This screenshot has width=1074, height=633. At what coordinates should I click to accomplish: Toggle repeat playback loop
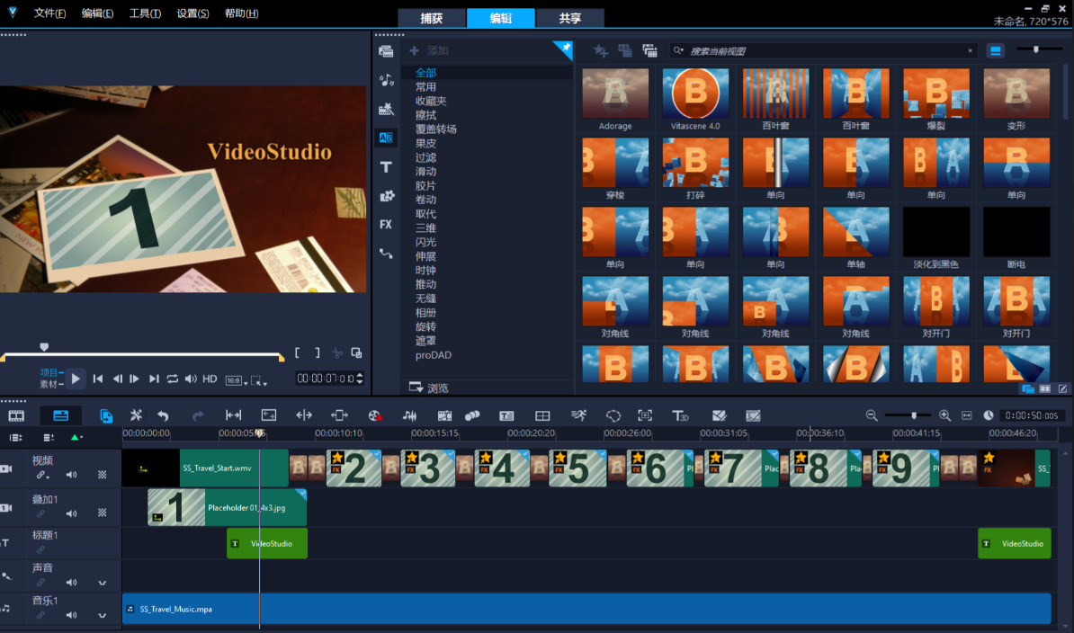pyautogui.click(x=173, y=379)
